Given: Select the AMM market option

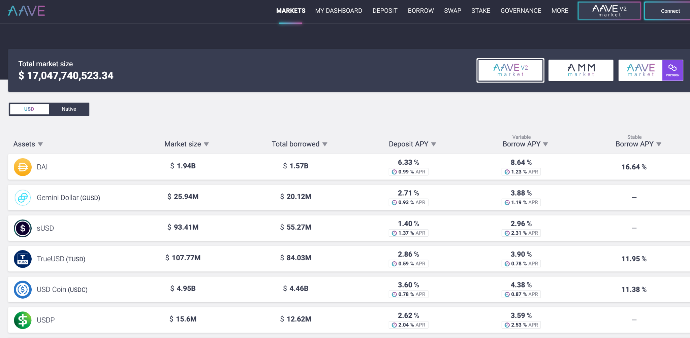Looking at the screenshot, I should (581, 70).
